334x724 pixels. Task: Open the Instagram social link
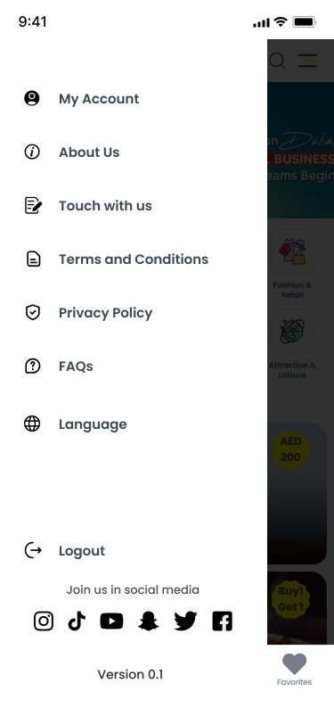[x=44, y=621]
